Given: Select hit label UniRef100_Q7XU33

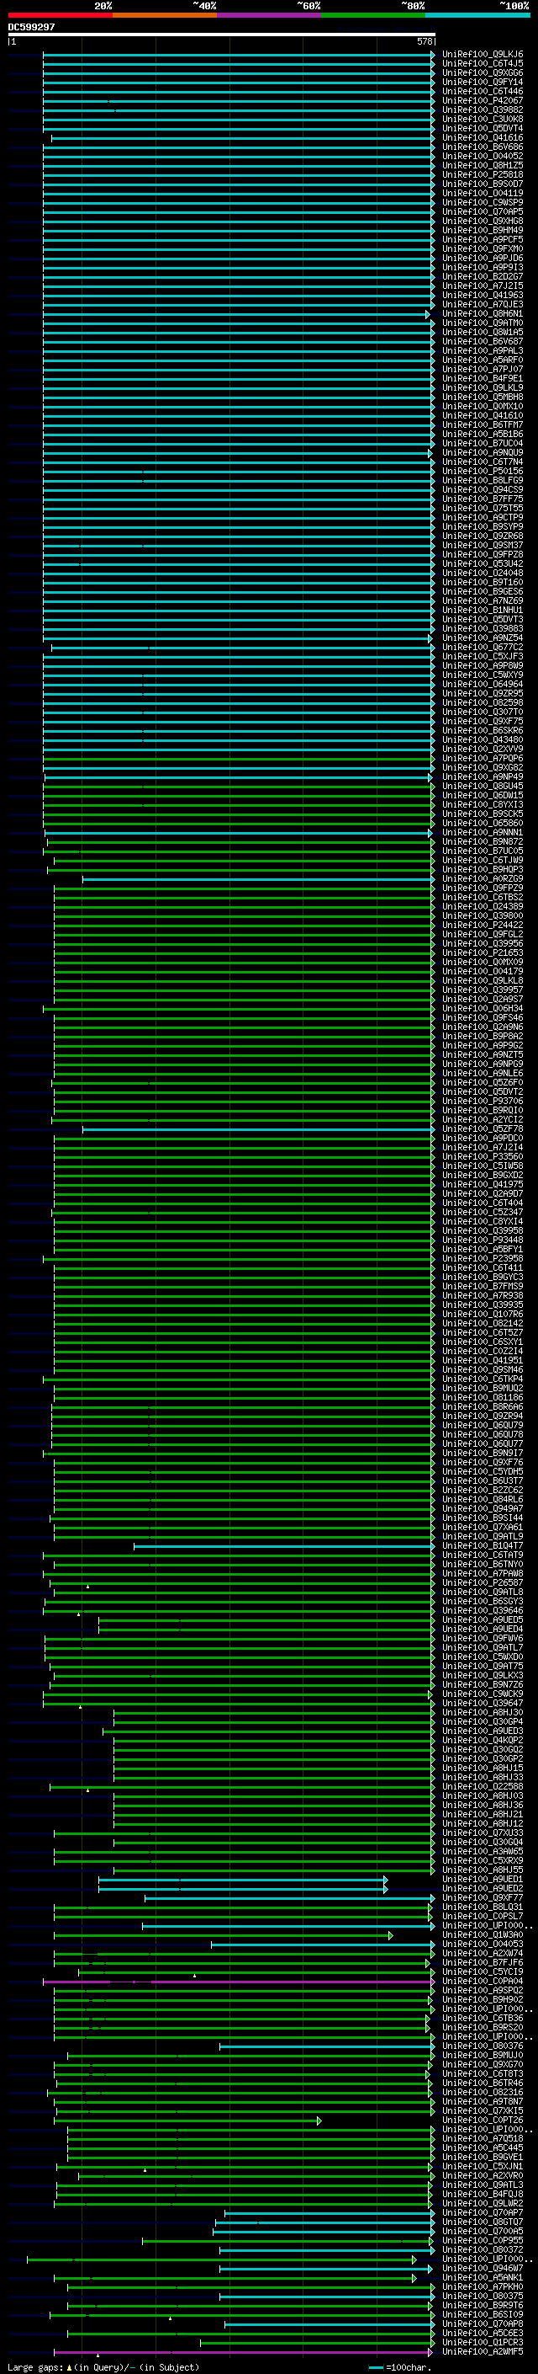Looking at the screenshot, I should [482, 1833].
